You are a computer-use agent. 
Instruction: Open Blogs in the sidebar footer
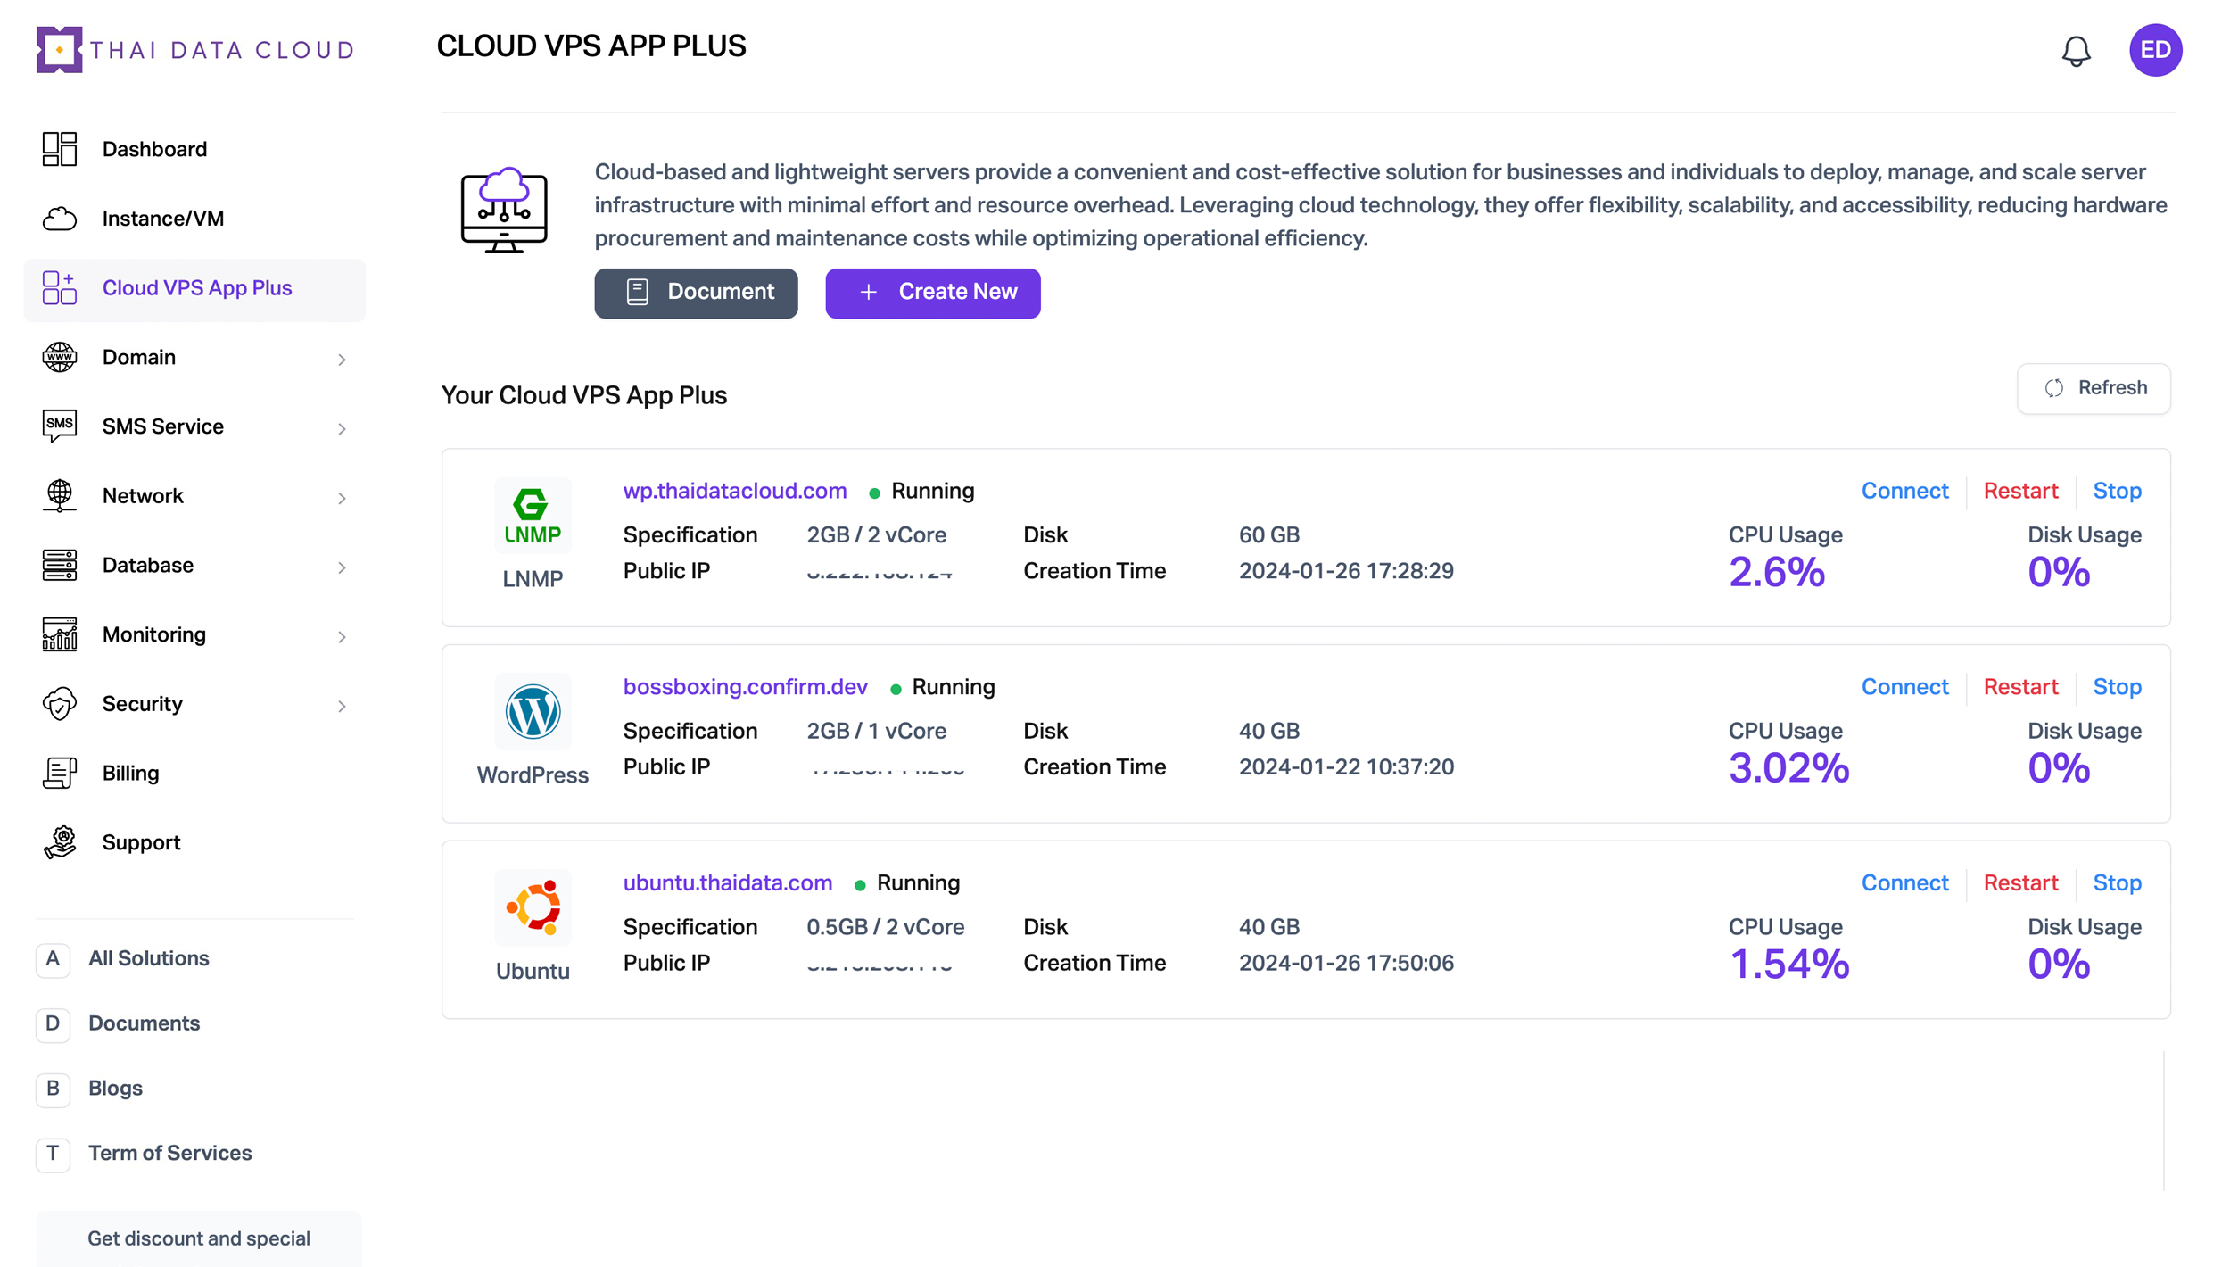tap(115, 1089)
